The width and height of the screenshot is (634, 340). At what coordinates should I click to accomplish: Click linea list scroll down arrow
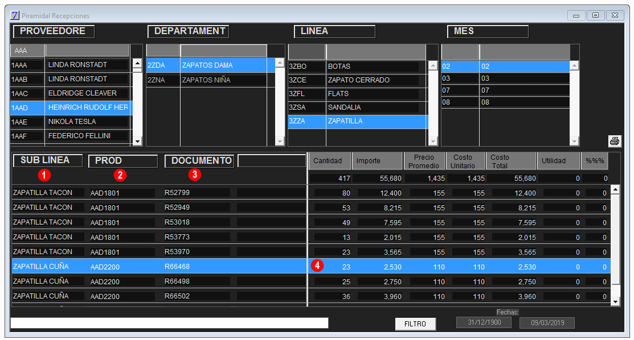(433, 141)
